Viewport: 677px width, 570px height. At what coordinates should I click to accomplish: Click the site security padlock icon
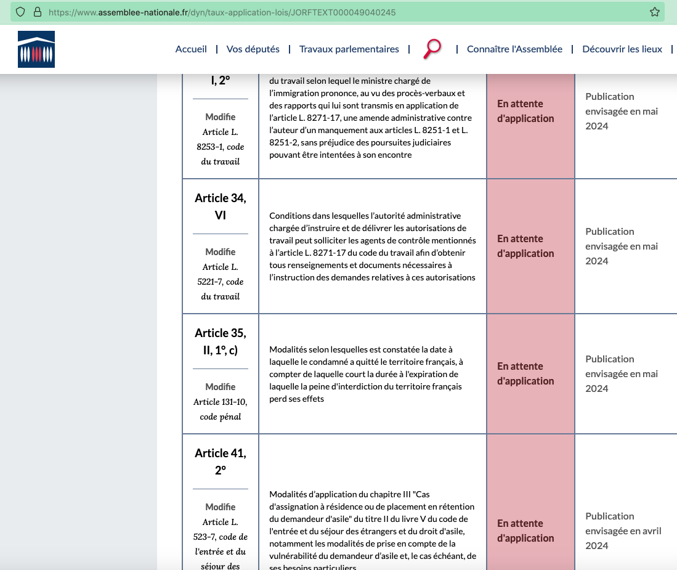pos(37,12)
